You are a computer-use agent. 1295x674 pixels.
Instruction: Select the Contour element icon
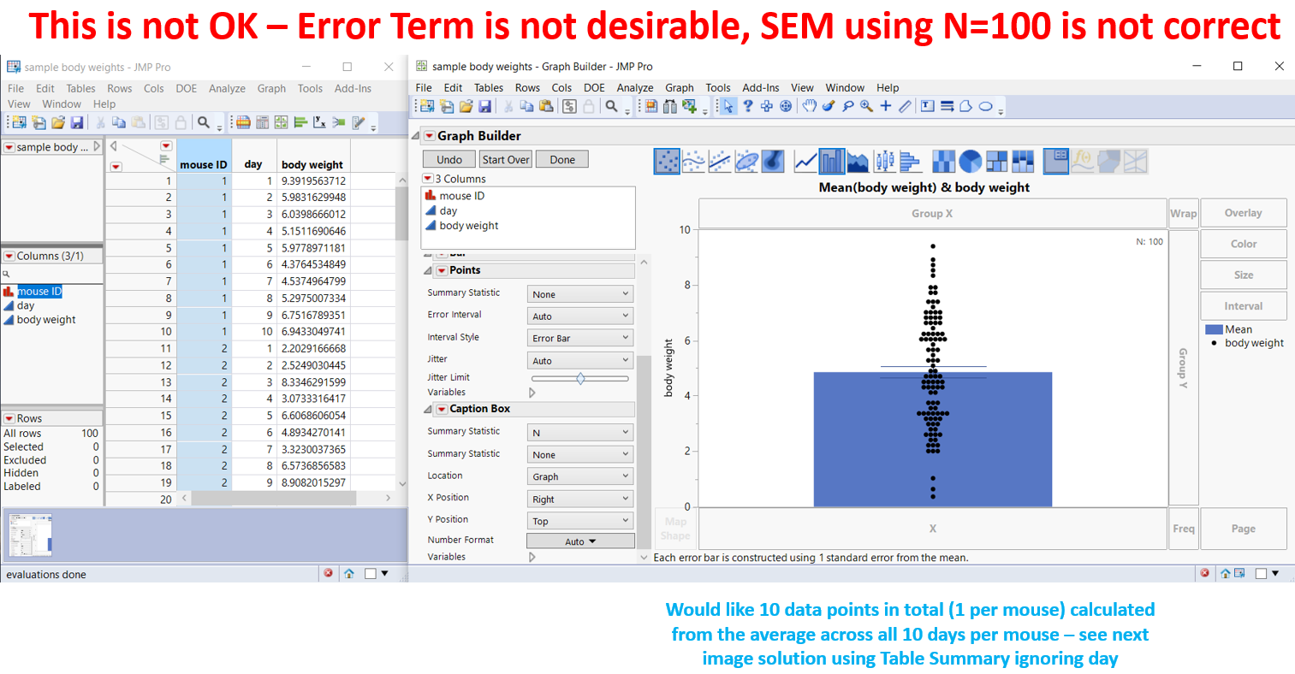pos(773,161)
